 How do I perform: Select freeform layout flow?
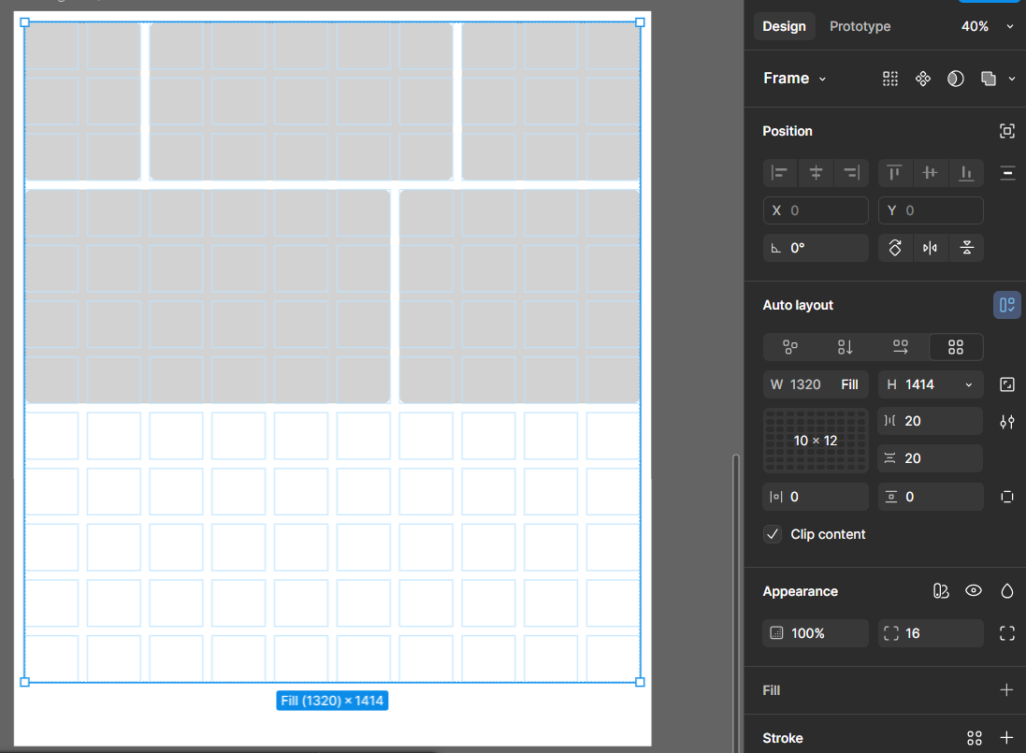point(790,347)
